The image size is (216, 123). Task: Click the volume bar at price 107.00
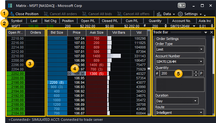[x=114, y=56]
